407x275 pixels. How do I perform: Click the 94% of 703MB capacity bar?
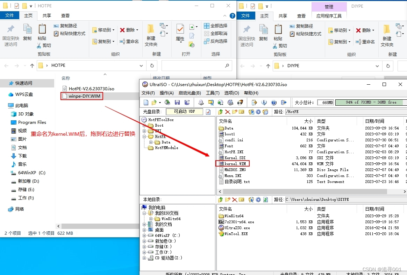371,103
